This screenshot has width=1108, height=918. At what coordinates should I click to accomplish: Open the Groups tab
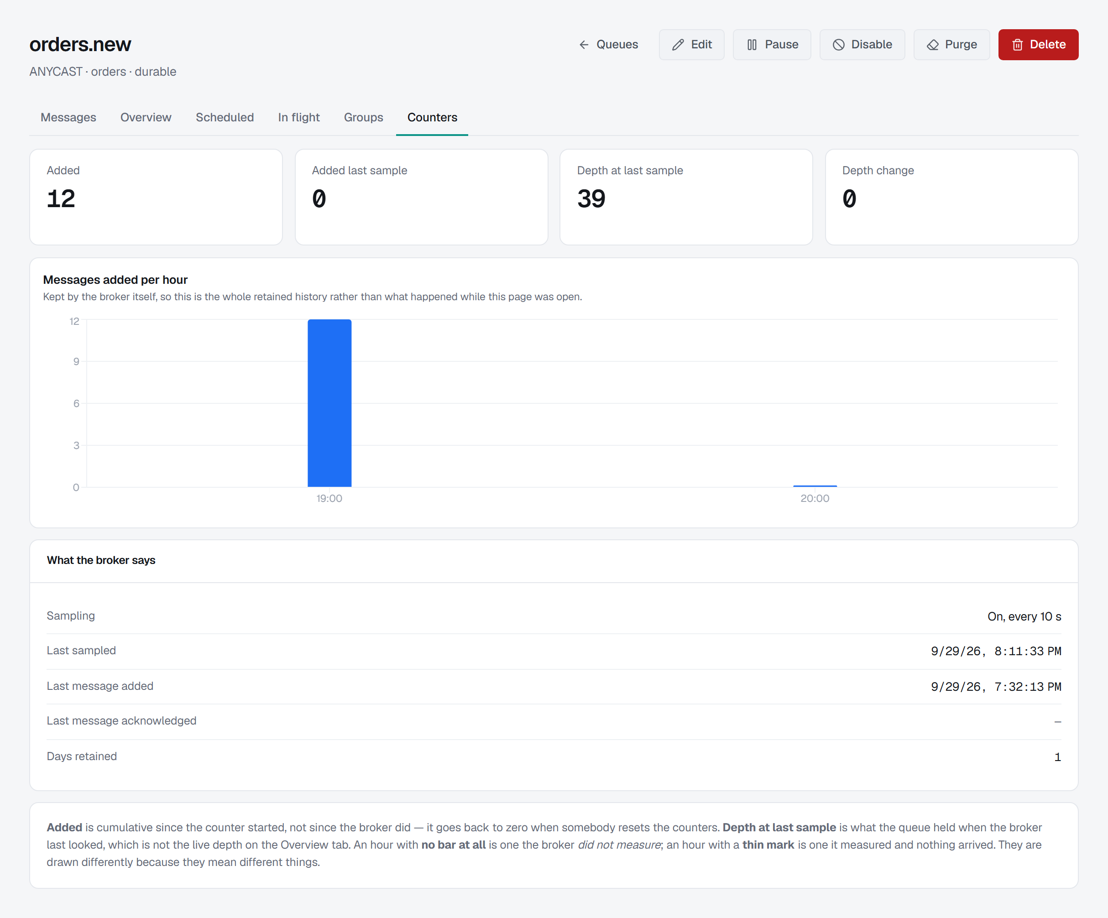click(364, 117)
